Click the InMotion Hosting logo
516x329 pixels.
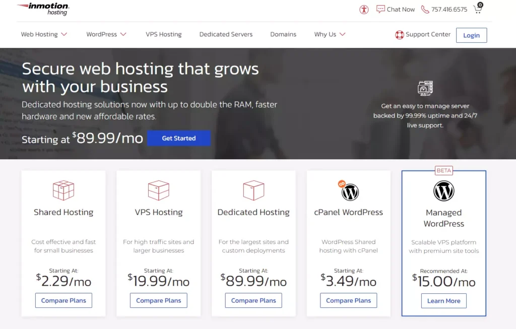click(x=43, y=9)
